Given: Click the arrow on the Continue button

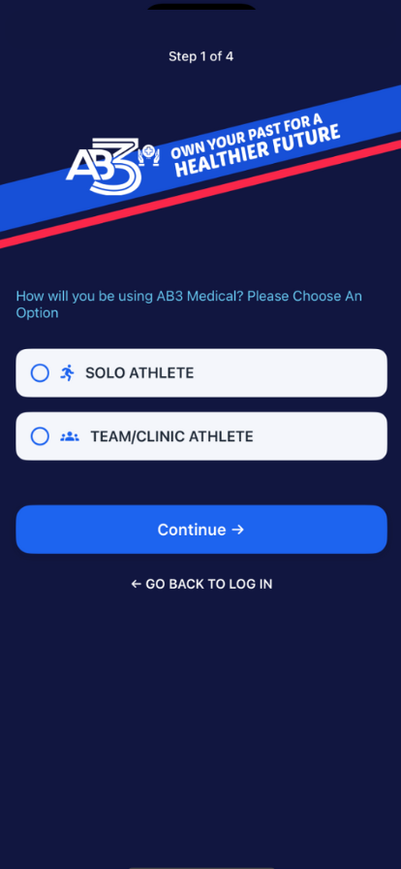Looking at the screenshot, I should click(x=237, y=530).
